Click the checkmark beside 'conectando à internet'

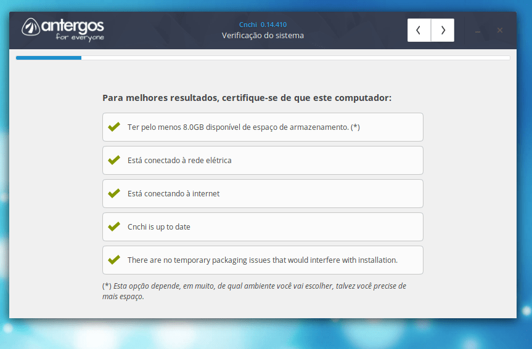(114, 193)
